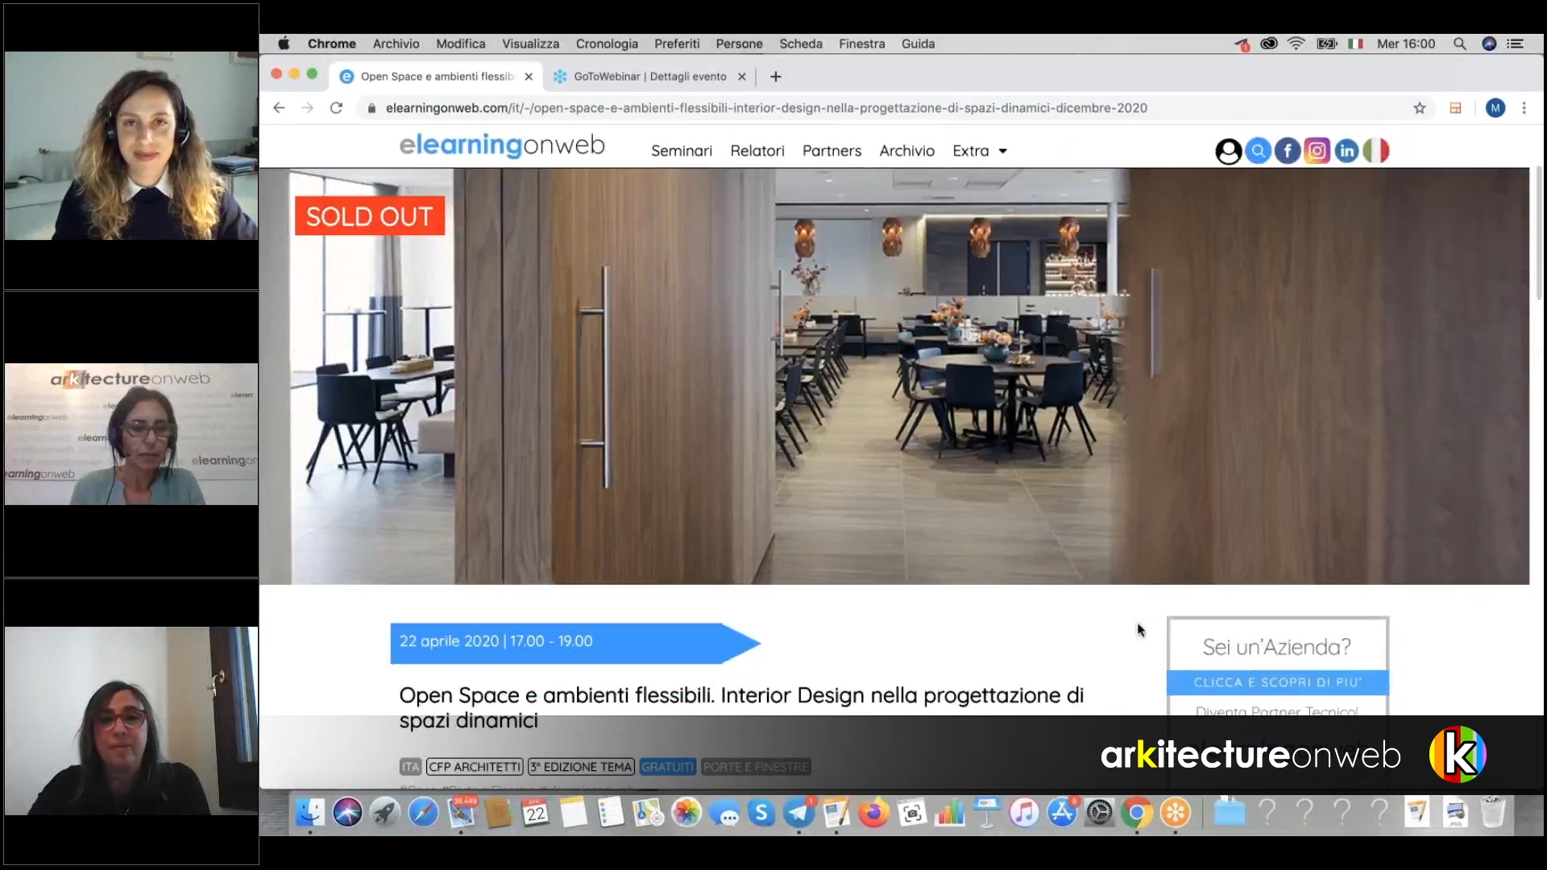Click the orange extension icon in Chrome toolbar
This screenshot has height=870, width=1547.
pos(1455,108)
